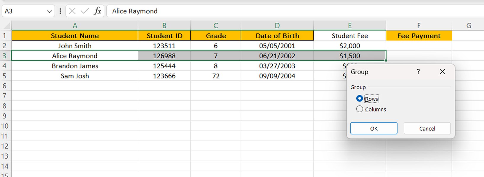Click into the formula bar text field
Screen dimensions: 484x177
click(295, 11)
